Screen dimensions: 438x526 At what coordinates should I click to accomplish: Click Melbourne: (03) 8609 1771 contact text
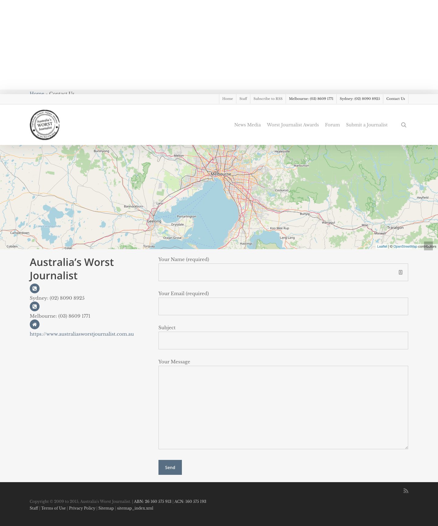[x=60, y=316]
